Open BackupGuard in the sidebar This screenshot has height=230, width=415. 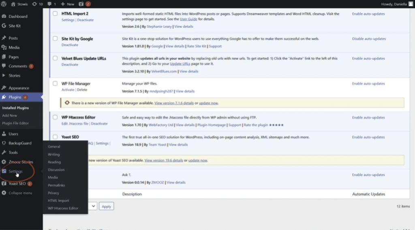[x=20, y=143]
